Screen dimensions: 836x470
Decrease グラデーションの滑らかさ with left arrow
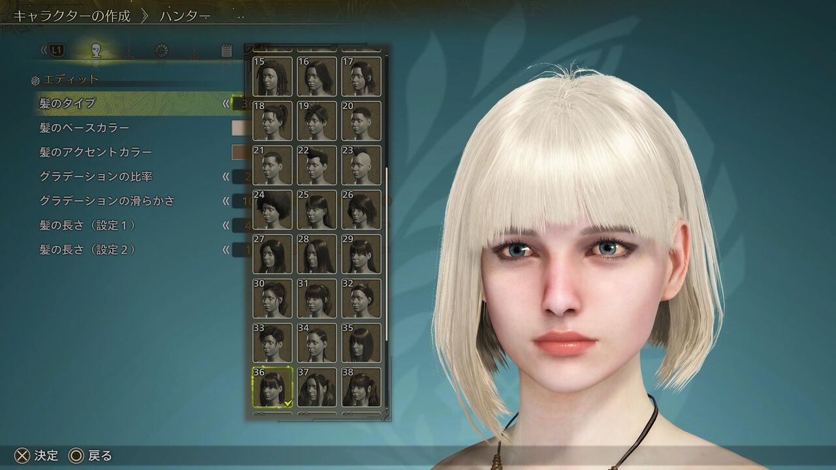pos(226,201)
